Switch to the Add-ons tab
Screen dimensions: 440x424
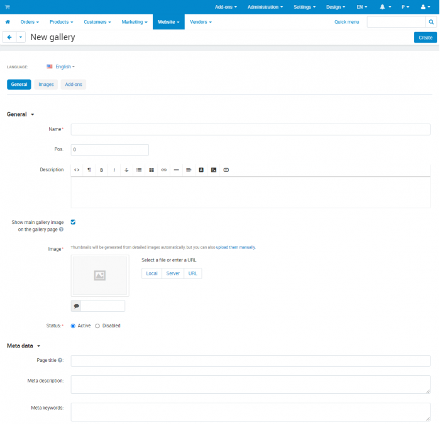tap(74, 84)
